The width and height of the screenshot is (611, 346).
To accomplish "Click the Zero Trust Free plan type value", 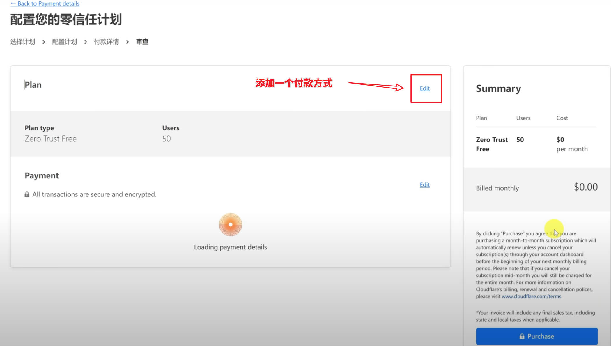I will (50, 139).
